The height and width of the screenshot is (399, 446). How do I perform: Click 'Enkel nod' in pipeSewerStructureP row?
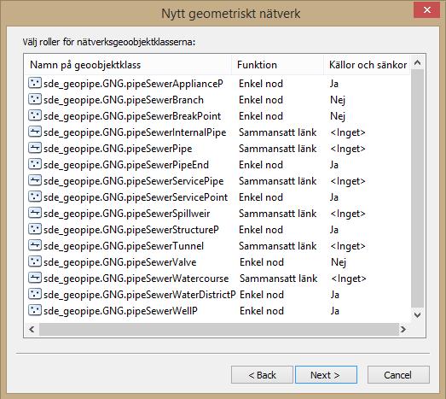(261, 230)
